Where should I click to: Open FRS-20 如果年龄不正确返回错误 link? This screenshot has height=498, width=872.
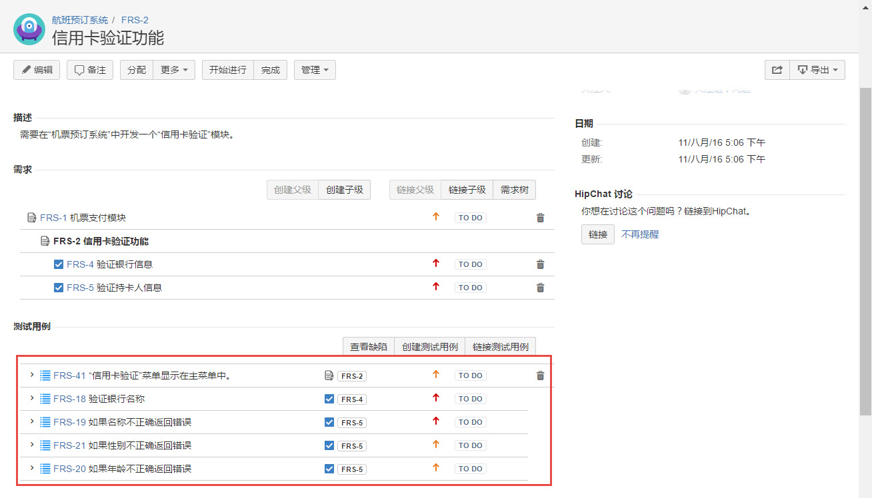tap(123, 469)
